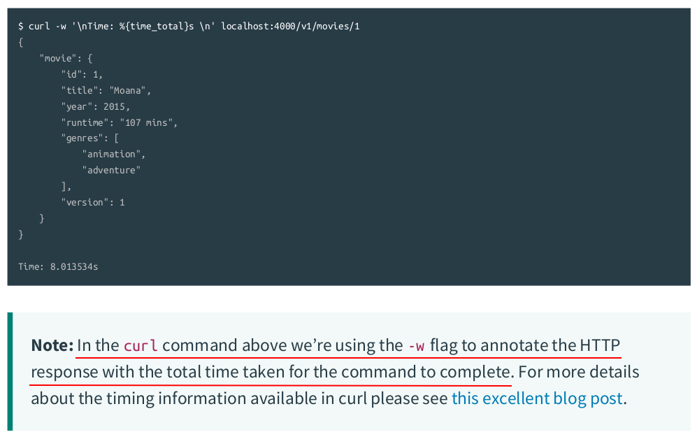Click the localhost:4000/v1/movies/1 URL in the command

pyautogui.click(x=290, y=26)
